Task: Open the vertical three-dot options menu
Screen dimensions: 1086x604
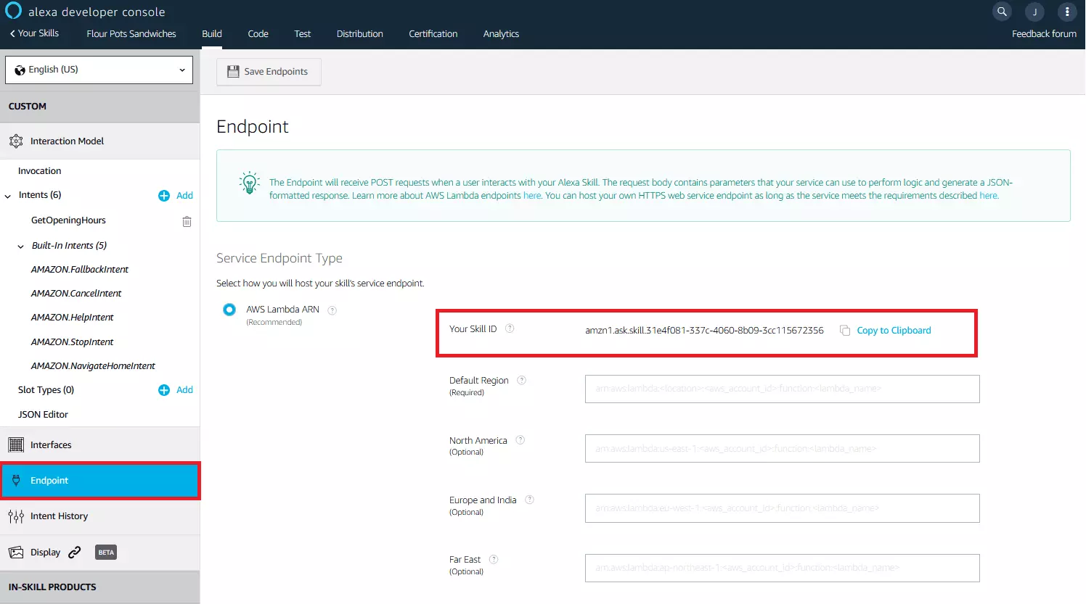Action: (1067, 12)
